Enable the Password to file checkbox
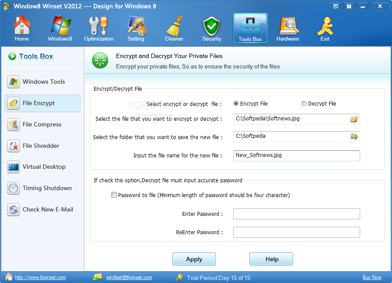Viewport: 392px width, 283px height. click(114, 195)
